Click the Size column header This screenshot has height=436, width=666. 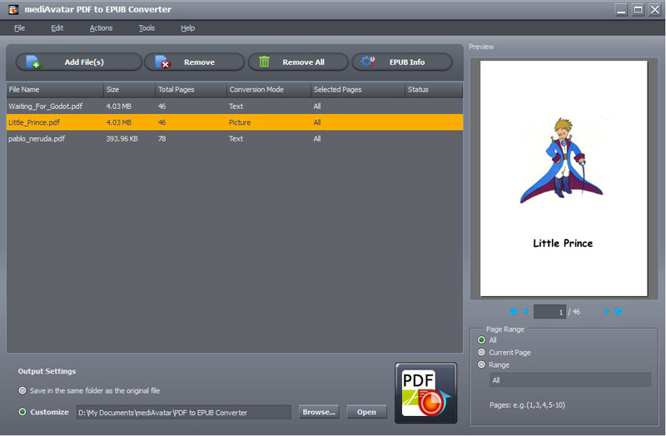(x=129, y=90)
